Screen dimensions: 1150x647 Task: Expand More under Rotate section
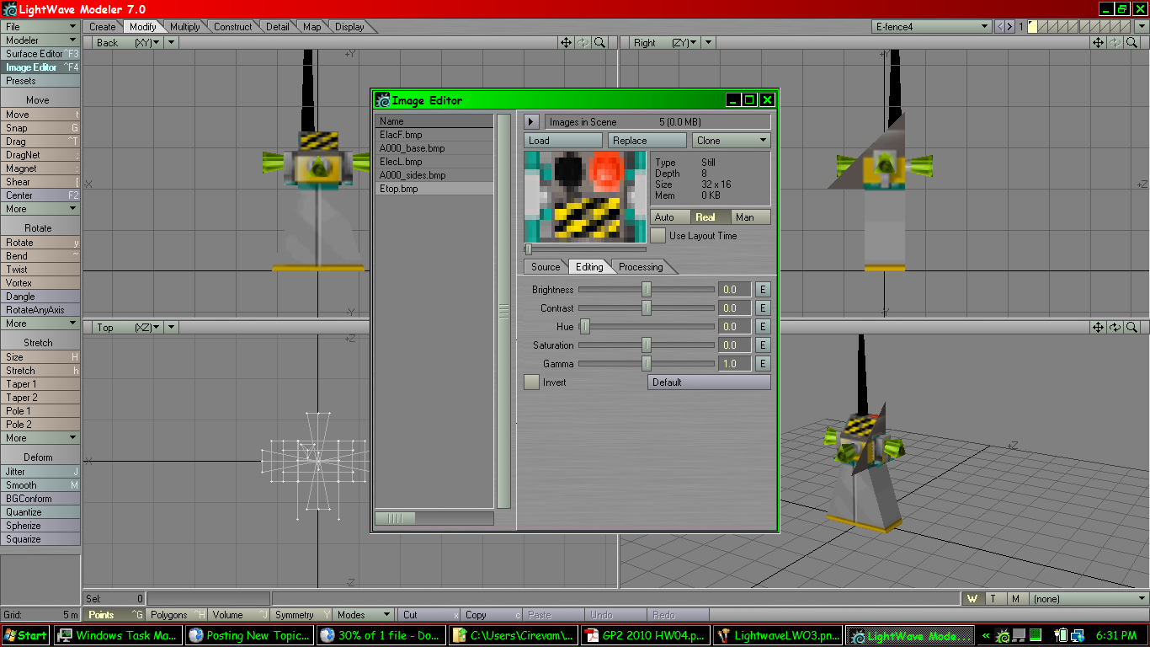[40, 323]
